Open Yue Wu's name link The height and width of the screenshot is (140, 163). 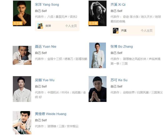coord(45,80)
